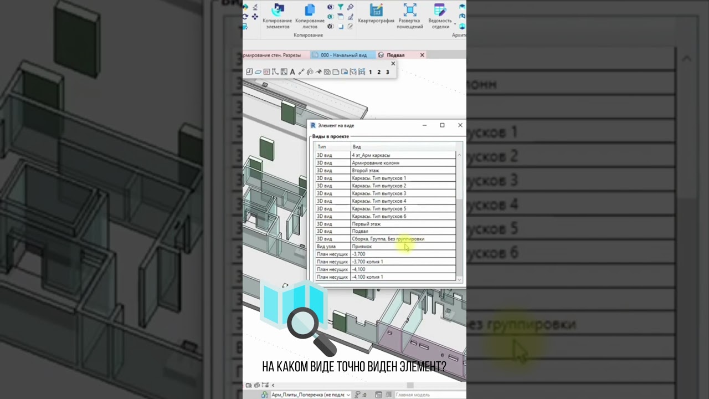Select the letter A text tool in palette

(x=292, y=72)
